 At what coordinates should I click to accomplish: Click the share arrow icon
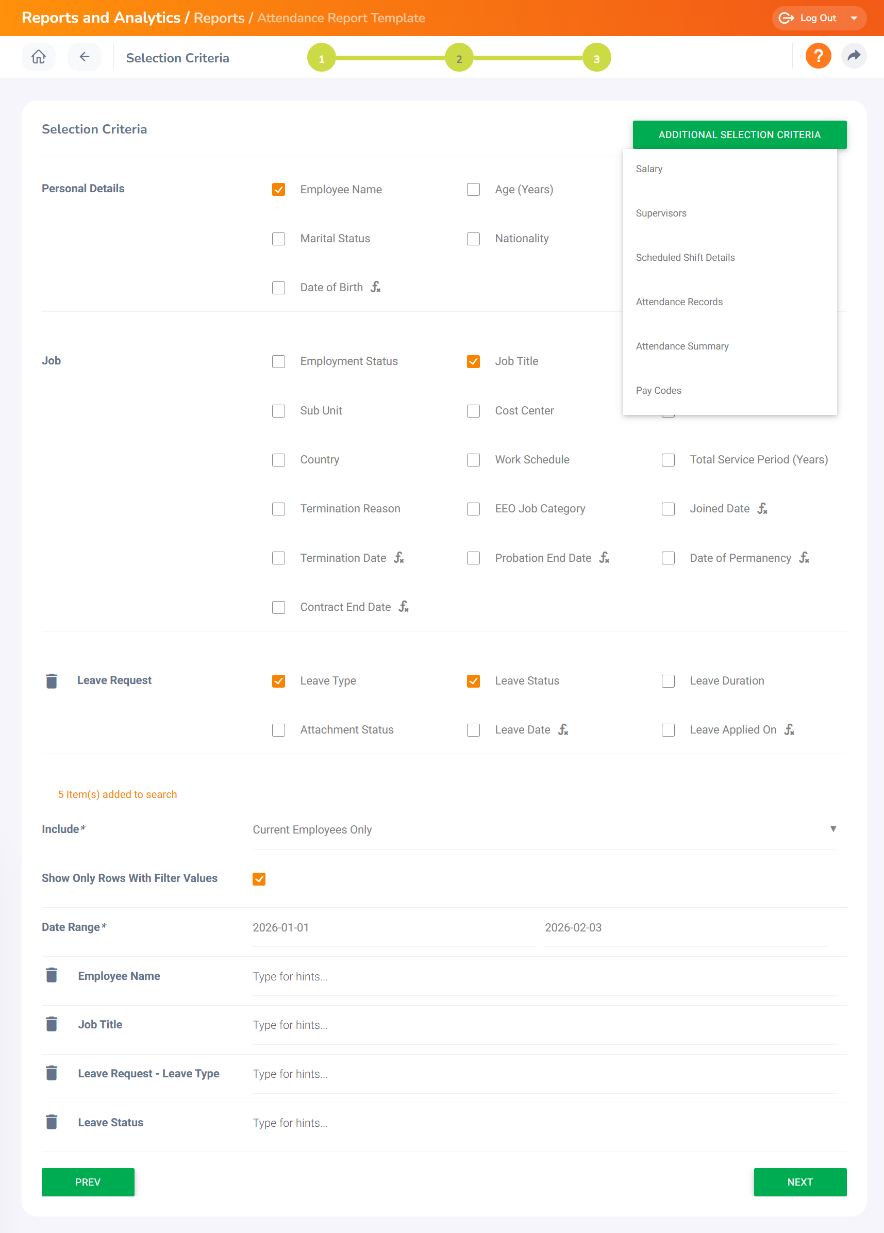[854, 56]
